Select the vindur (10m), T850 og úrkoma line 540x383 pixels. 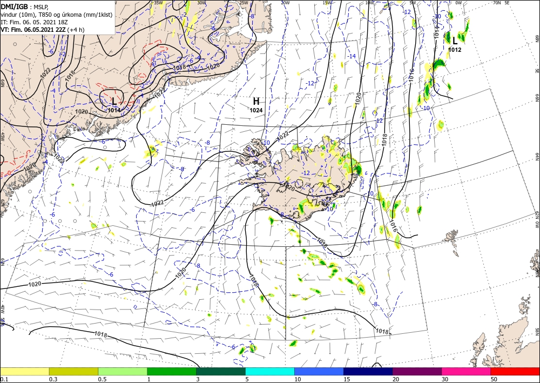tap(57, 15)
